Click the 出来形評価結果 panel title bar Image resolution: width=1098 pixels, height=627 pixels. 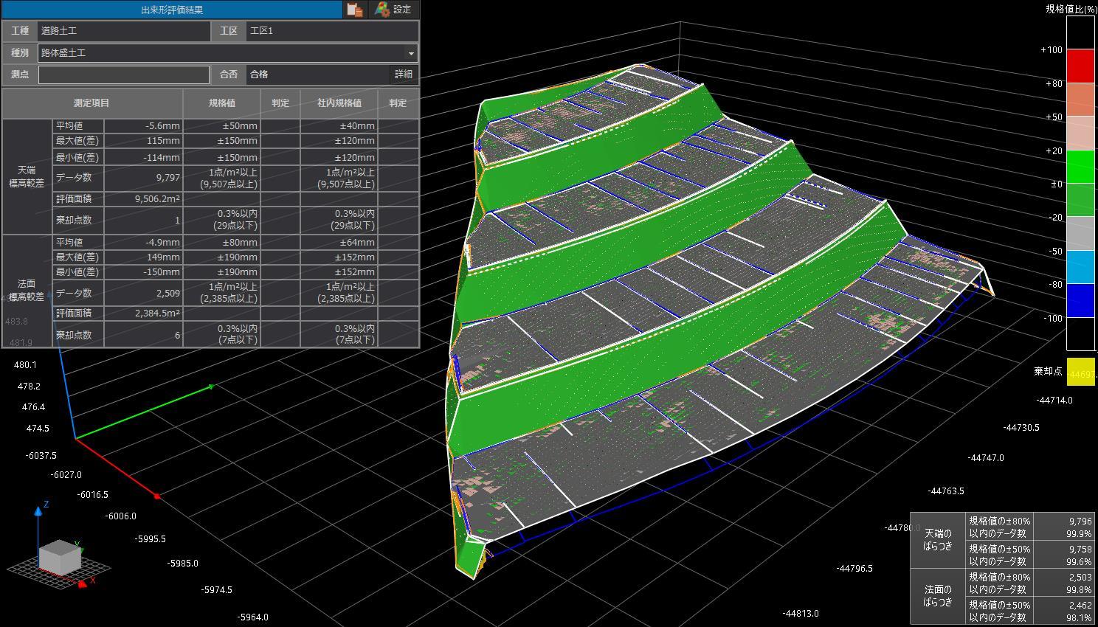point(172,10)
